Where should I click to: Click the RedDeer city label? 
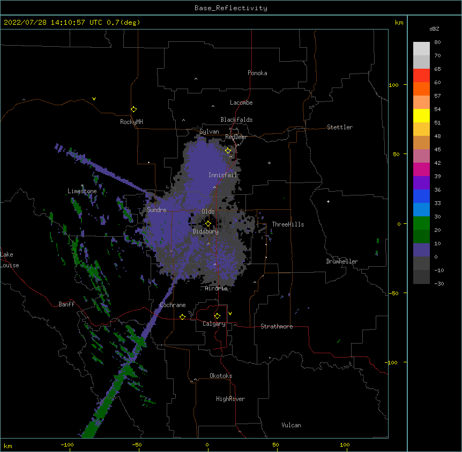[236, 137]
